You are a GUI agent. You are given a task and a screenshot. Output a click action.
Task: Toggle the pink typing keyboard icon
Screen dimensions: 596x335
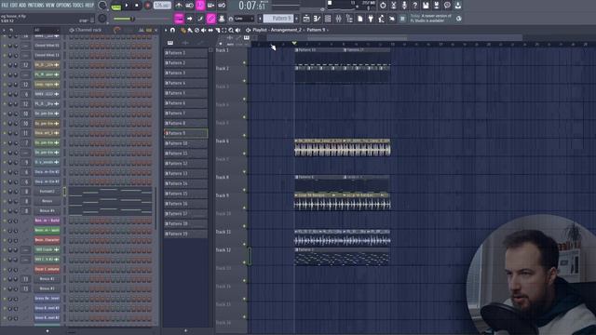(x=179, y=19)
